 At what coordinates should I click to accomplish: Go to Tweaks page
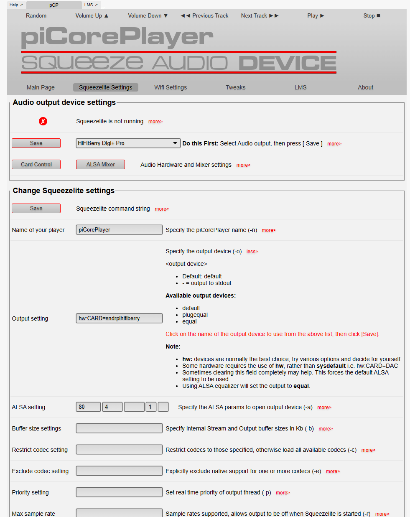[236, 87]
